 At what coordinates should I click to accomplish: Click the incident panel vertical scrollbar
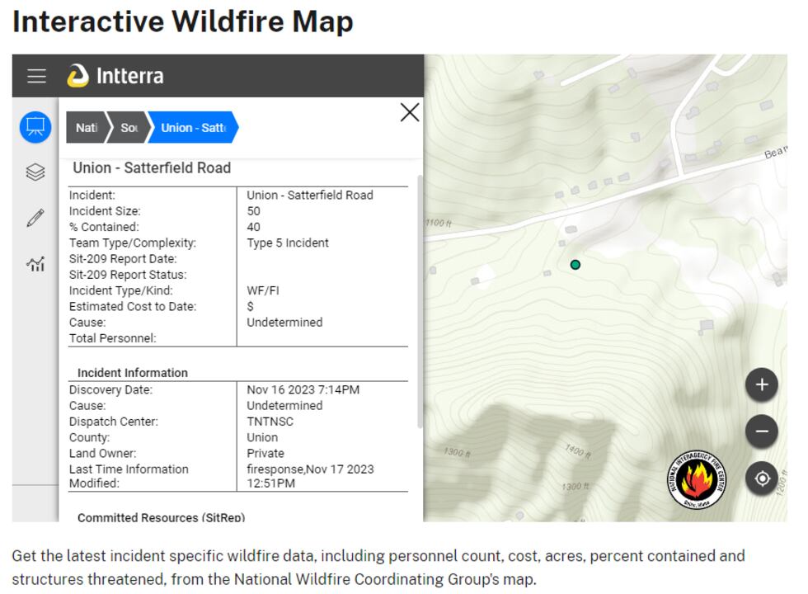(x=420, y=302)
